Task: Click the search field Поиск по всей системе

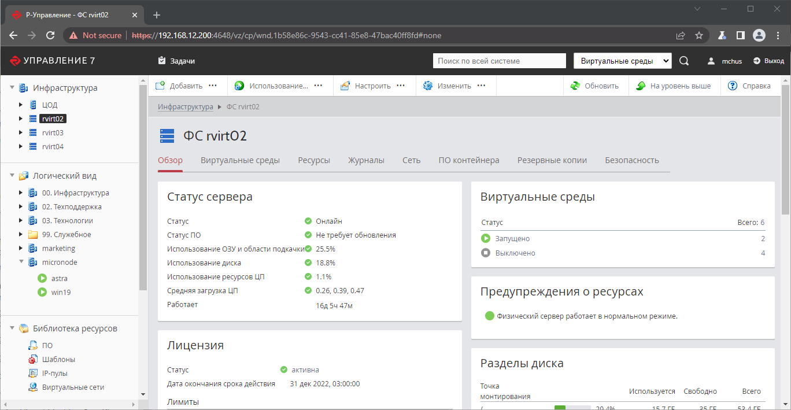Action: point(499,61)
